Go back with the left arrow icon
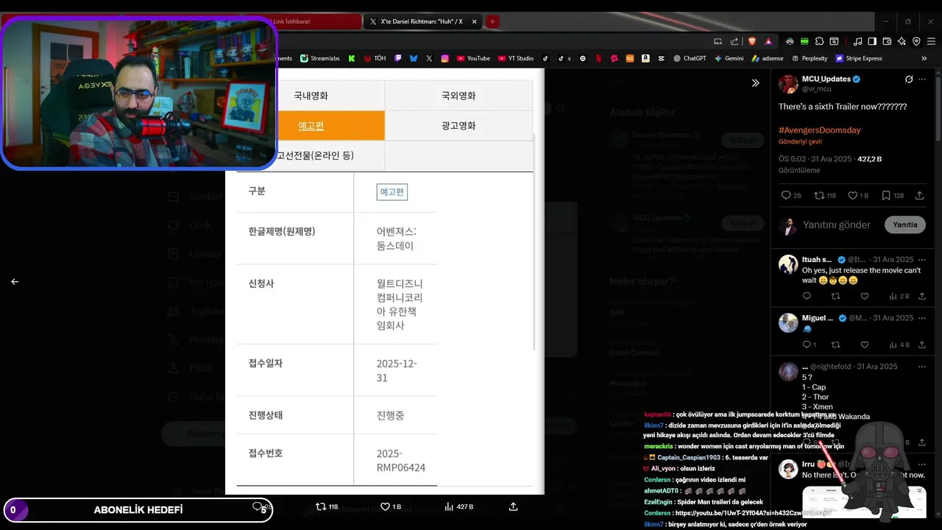 point(15,281)
